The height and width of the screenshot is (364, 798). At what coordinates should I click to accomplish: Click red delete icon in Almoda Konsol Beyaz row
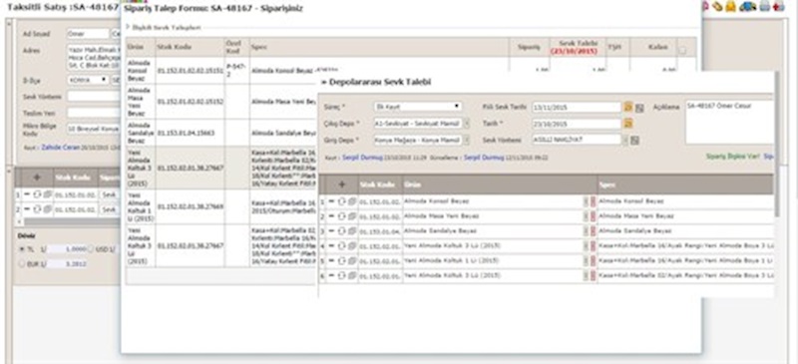593,201
